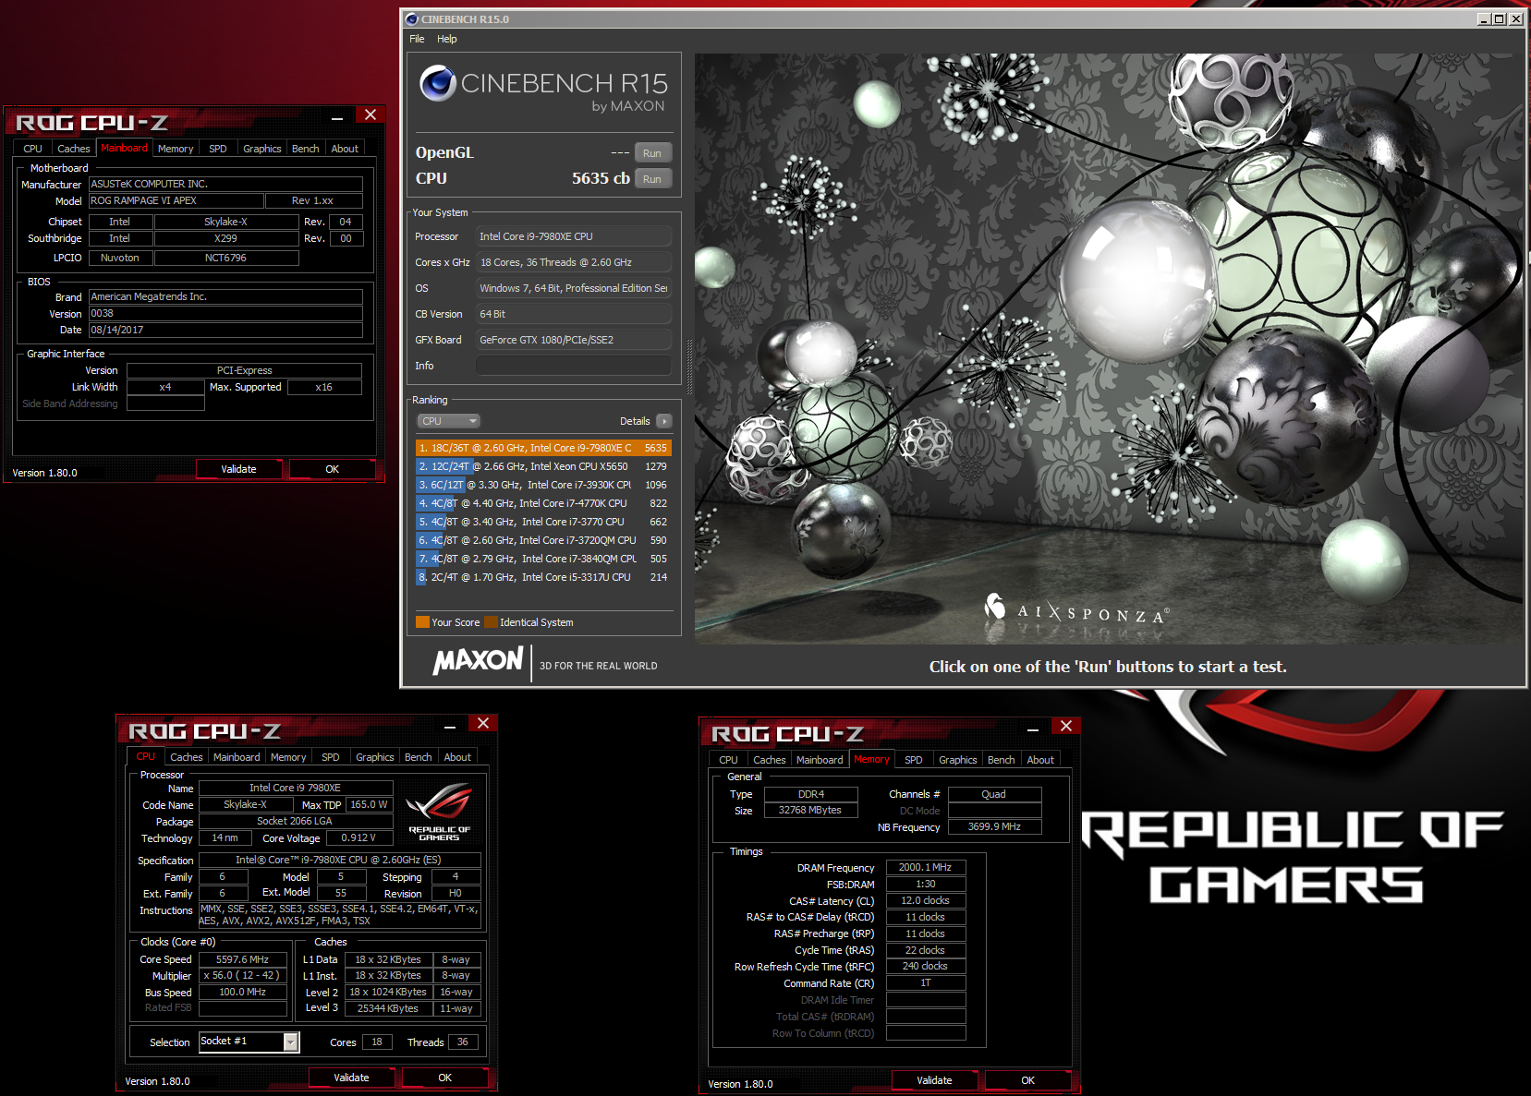The image size is (1531, 1096).
Task: Click the motherboard model ROG RAMPAGE VI APEX
Action: (x=176, y=200)
